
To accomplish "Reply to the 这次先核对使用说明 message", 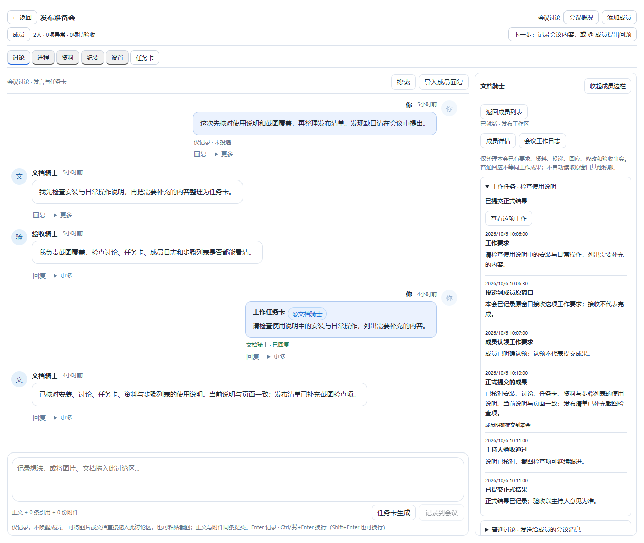I will [200, 154].
